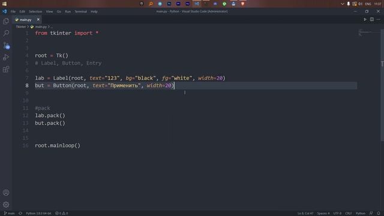384x216 pixels.
Task: Click the Ln 8, Col 47 position indicator
Action: (305, 214)
